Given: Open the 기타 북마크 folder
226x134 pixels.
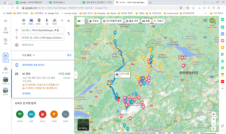Looking at the screenshot, I should point(217,13).
